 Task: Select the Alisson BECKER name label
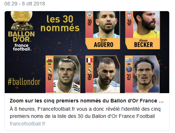click(x=143, y=43)
